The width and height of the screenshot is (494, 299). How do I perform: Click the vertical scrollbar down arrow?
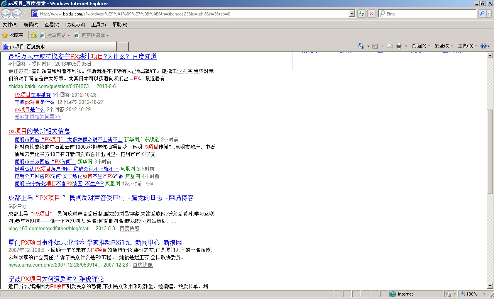(490, 286)
